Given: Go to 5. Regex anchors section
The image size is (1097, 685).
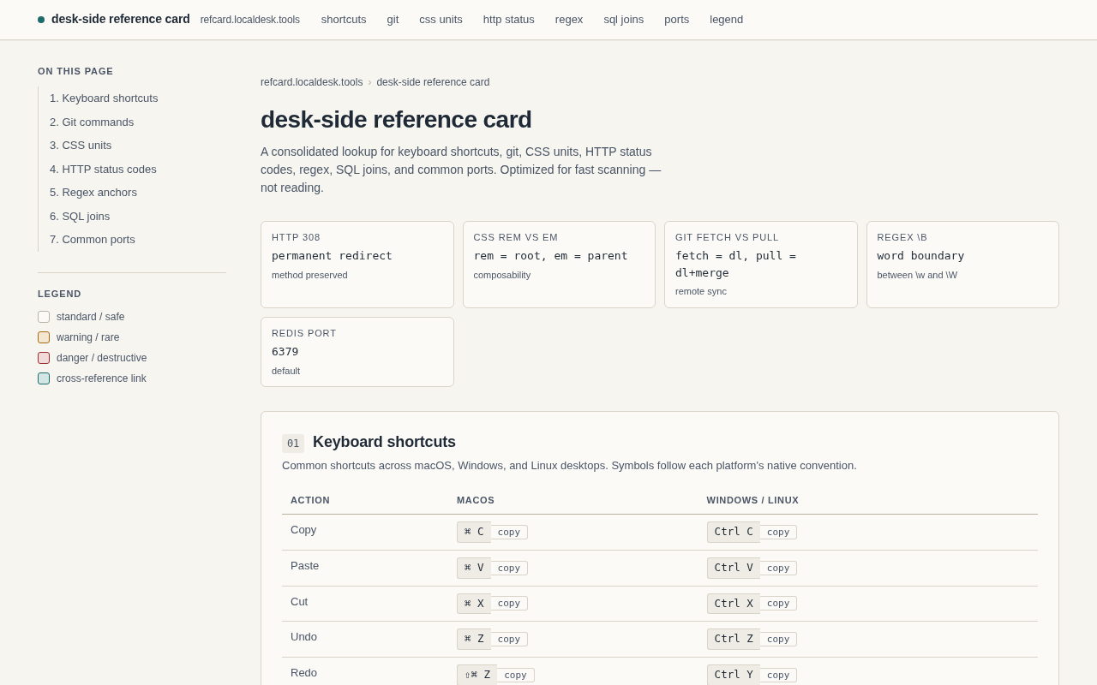Looking at the screenshot, I should [93, 193].
